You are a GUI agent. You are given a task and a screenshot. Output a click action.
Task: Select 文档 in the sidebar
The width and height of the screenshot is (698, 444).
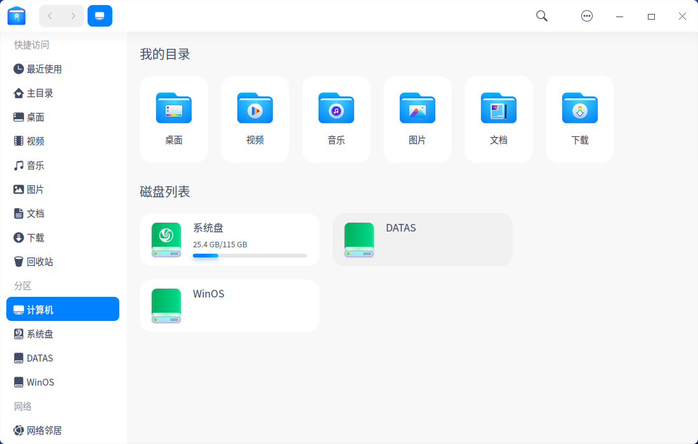63,214
